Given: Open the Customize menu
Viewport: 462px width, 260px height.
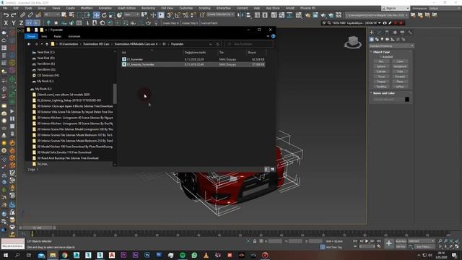Looking at the screenshot, I should pyautogui.click(x=186, y=8).
